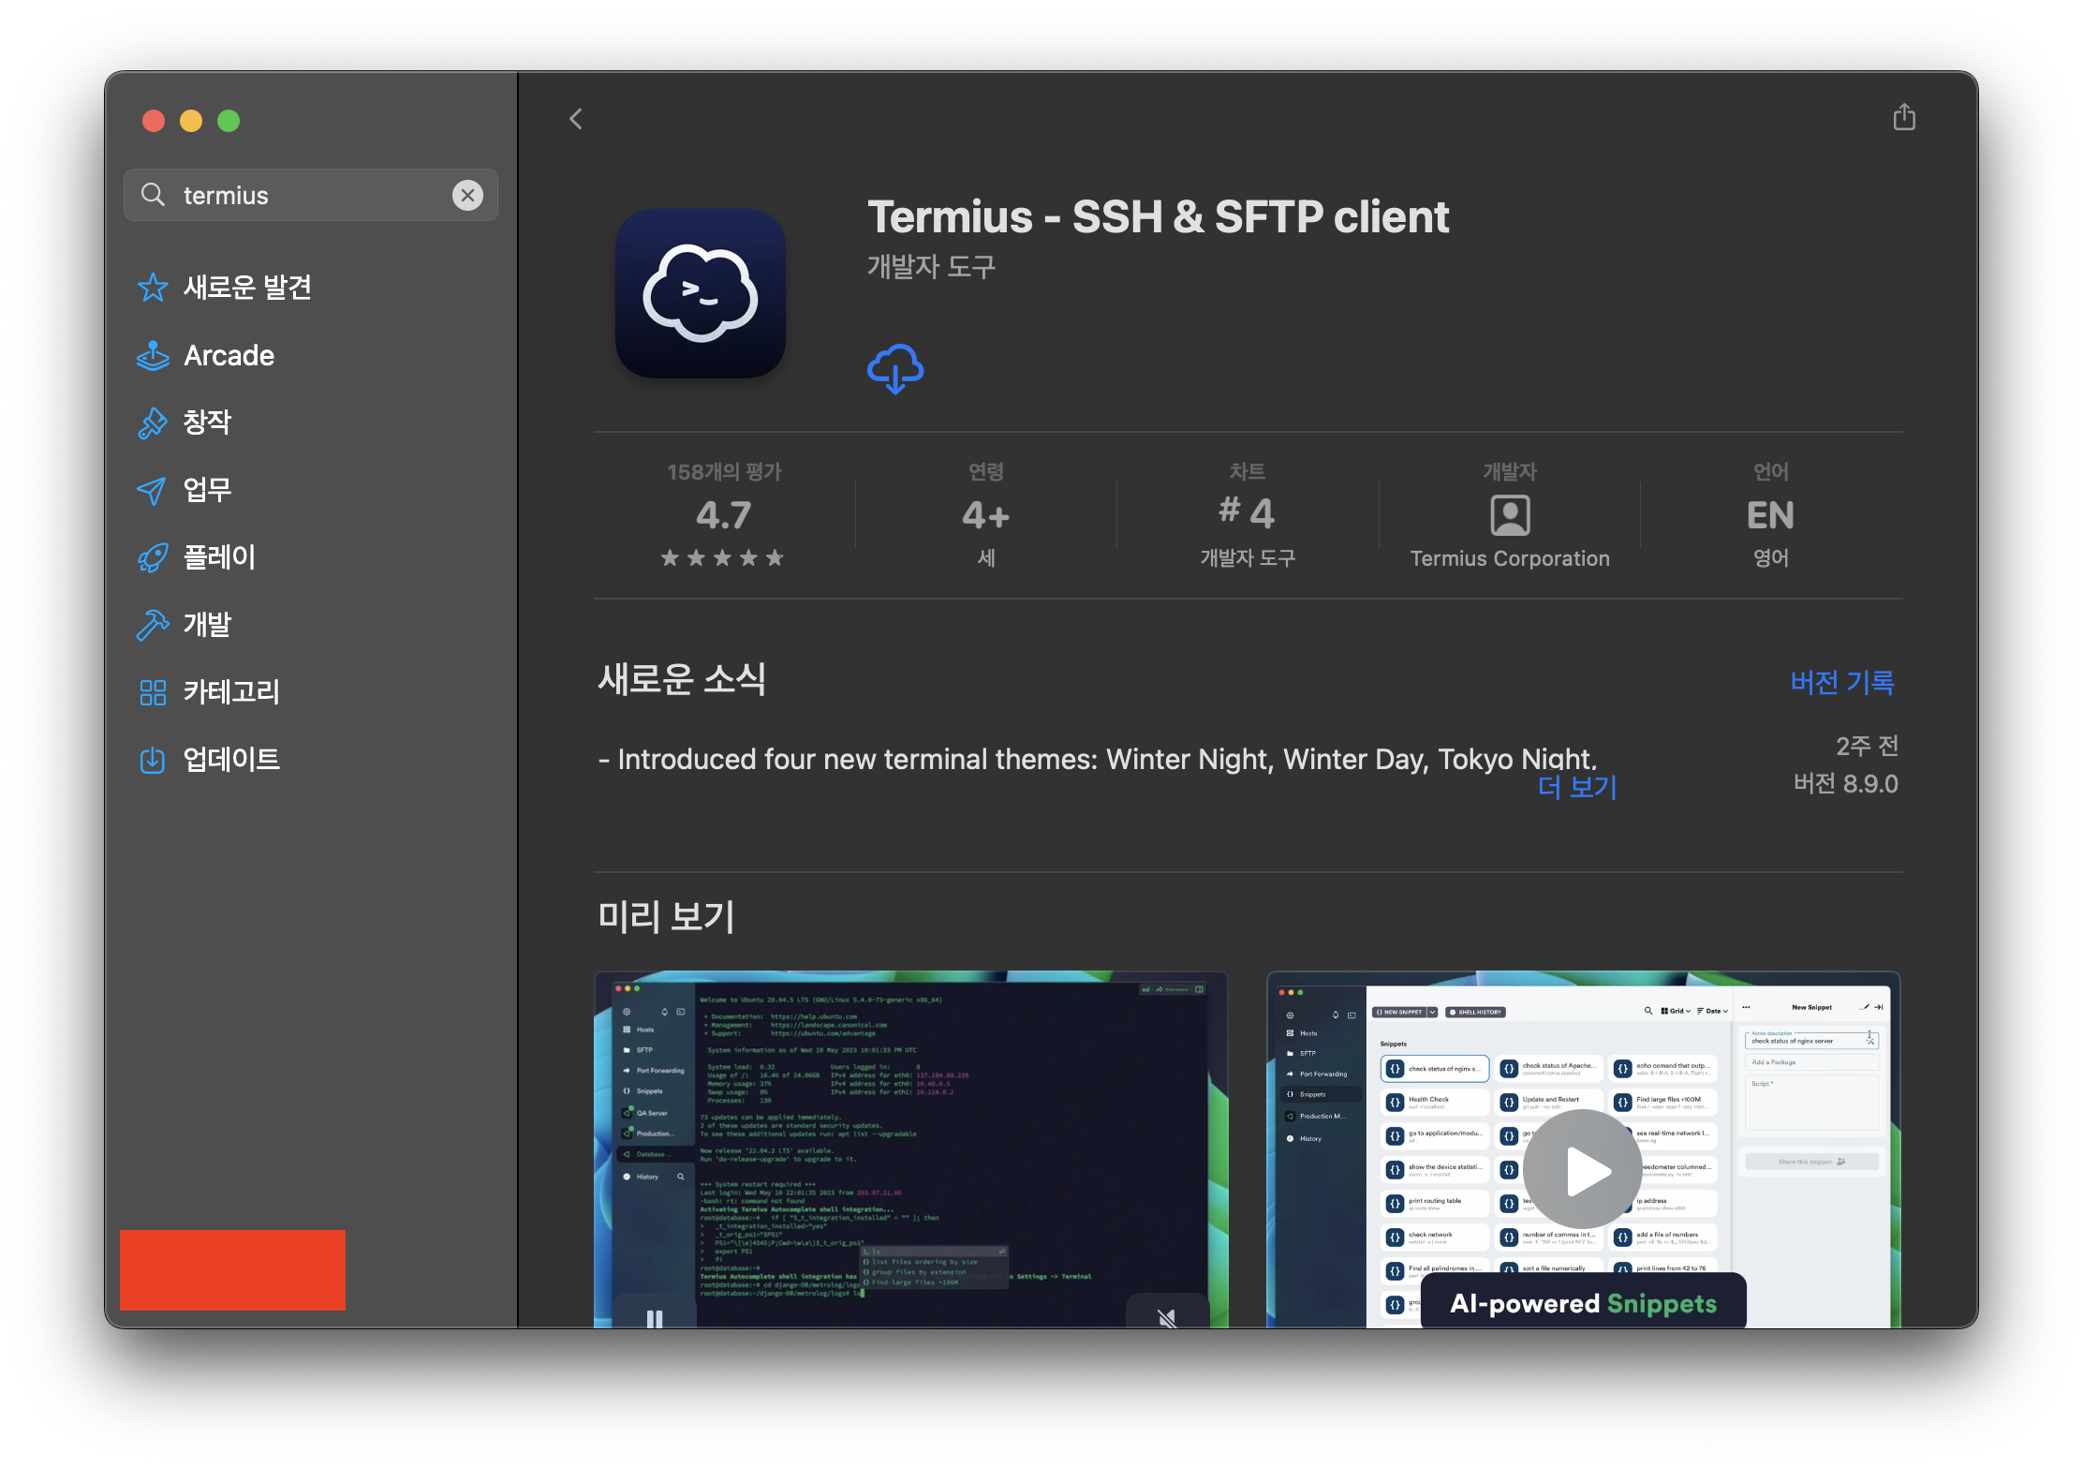Click the cloud download icon for Termius
Image resolution: width=2083 pixels, height=1467 pixels.
pyautogui.click(x=894, y=368)
